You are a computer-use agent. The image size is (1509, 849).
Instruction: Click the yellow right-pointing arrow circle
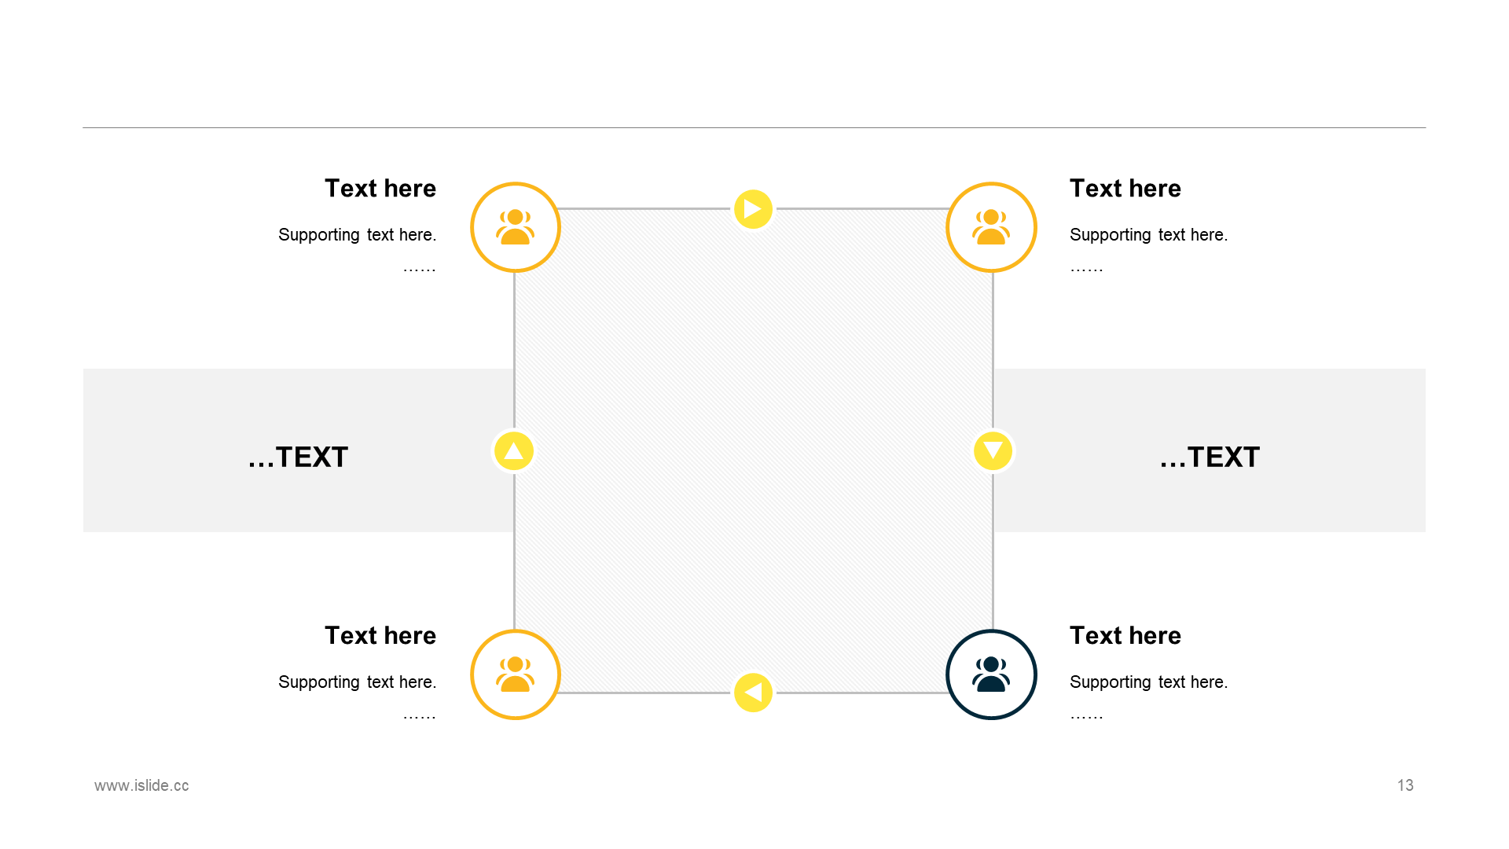click(753, 209)
